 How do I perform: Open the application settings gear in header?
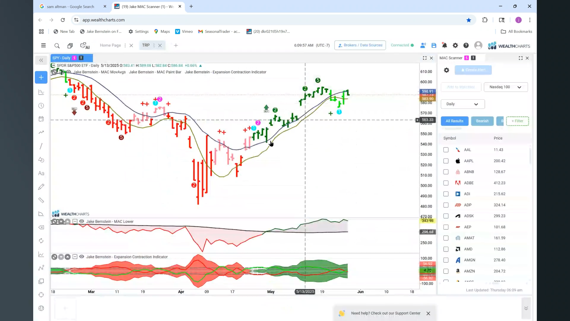pos(455,45)
